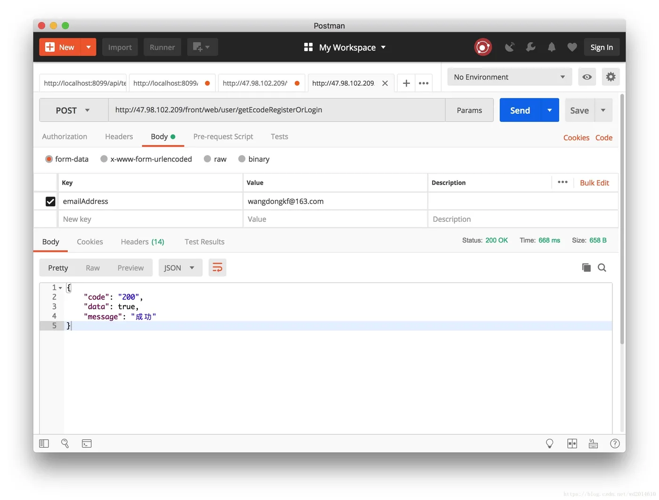Open POST method dropdown
659x500 pixels.
coord(74,110)
